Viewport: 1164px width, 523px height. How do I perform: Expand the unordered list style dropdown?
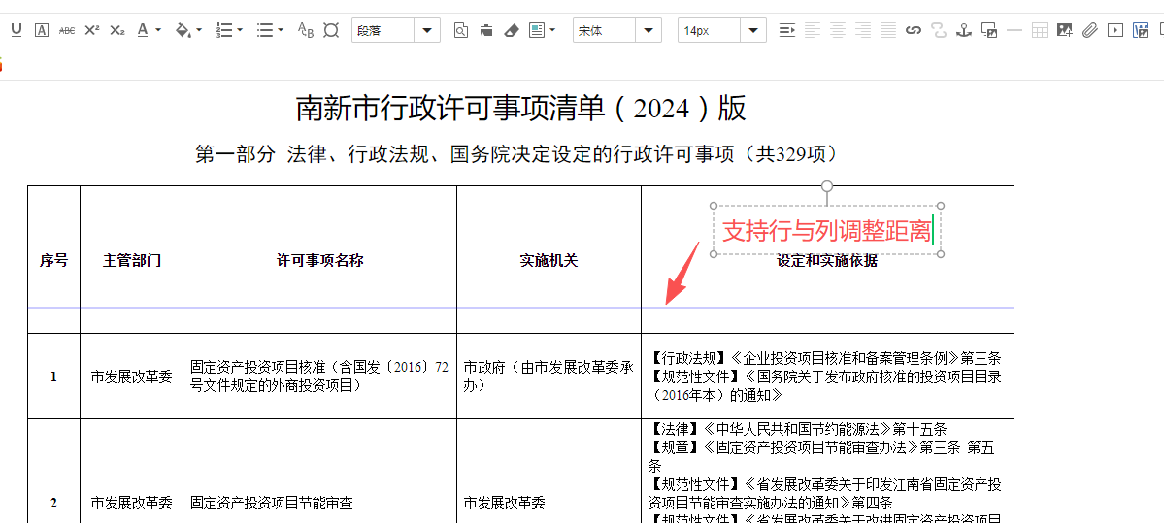tap(281, 30)
